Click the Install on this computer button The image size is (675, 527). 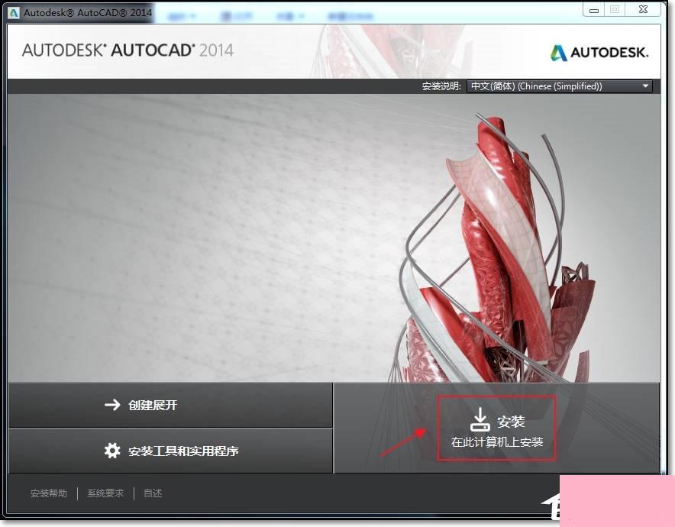point(496,428)
